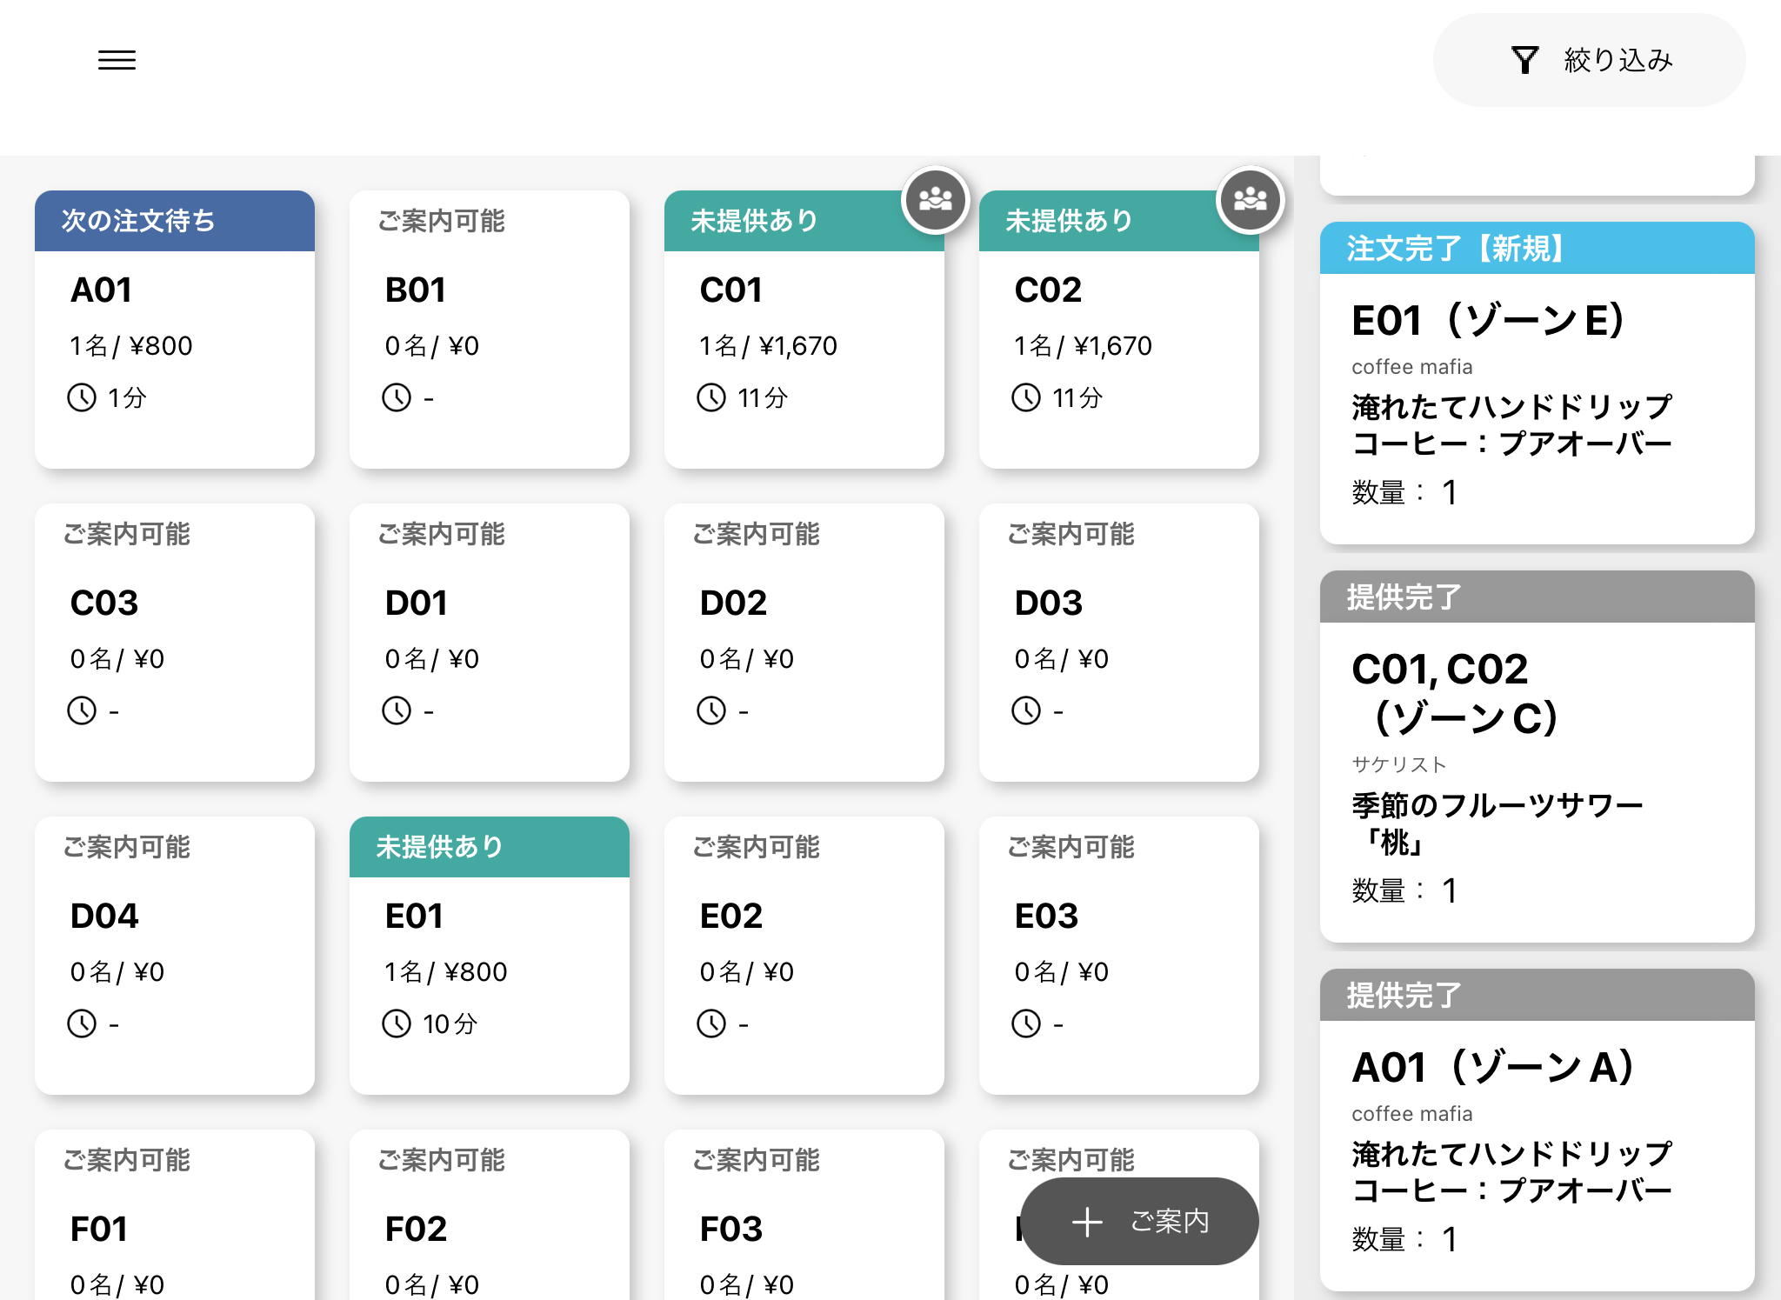Click the ご案内 add button
1781x1300 pixels.
1139,1221
